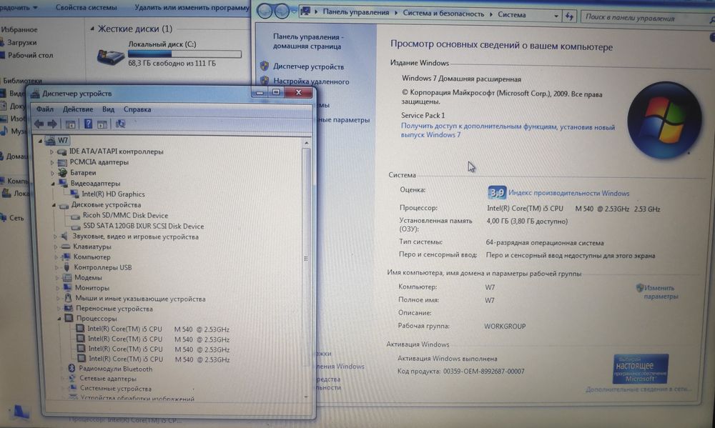Click the scroll up arrow in Device Manager
Viewport: 715px width, 428px height.
[307, 143]
